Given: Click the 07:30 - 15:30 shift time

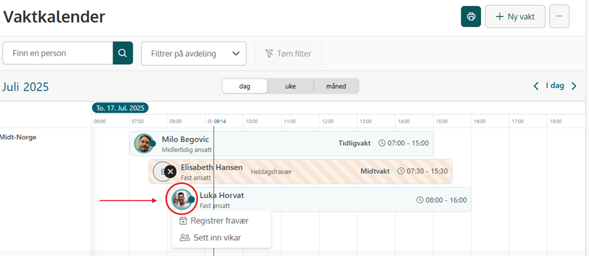Looking at the screenshot, I should (428, 171).
